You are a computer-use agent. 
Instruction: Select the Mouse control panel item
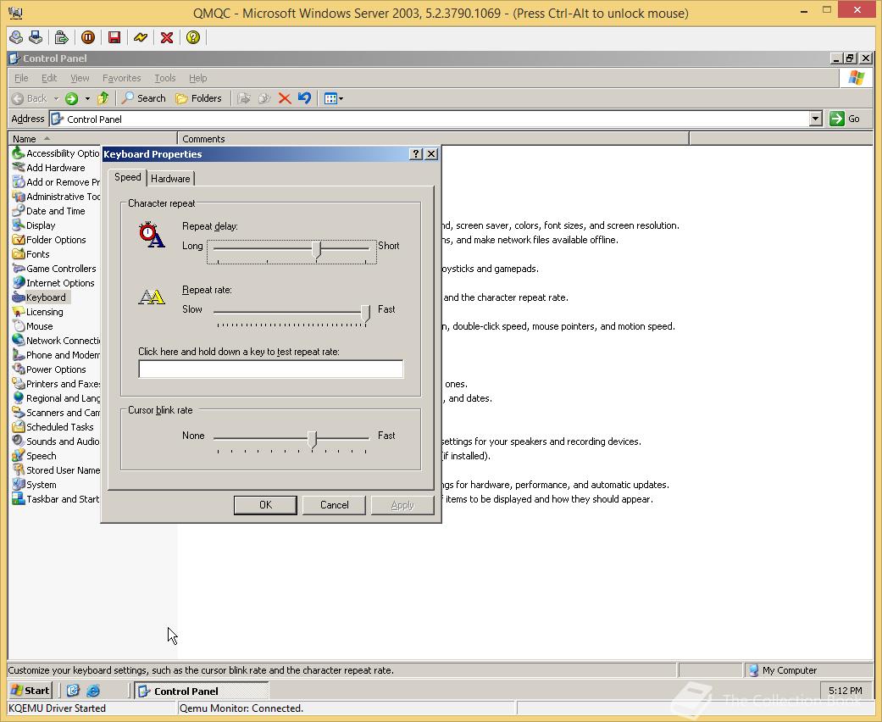(x=33, y=325)
